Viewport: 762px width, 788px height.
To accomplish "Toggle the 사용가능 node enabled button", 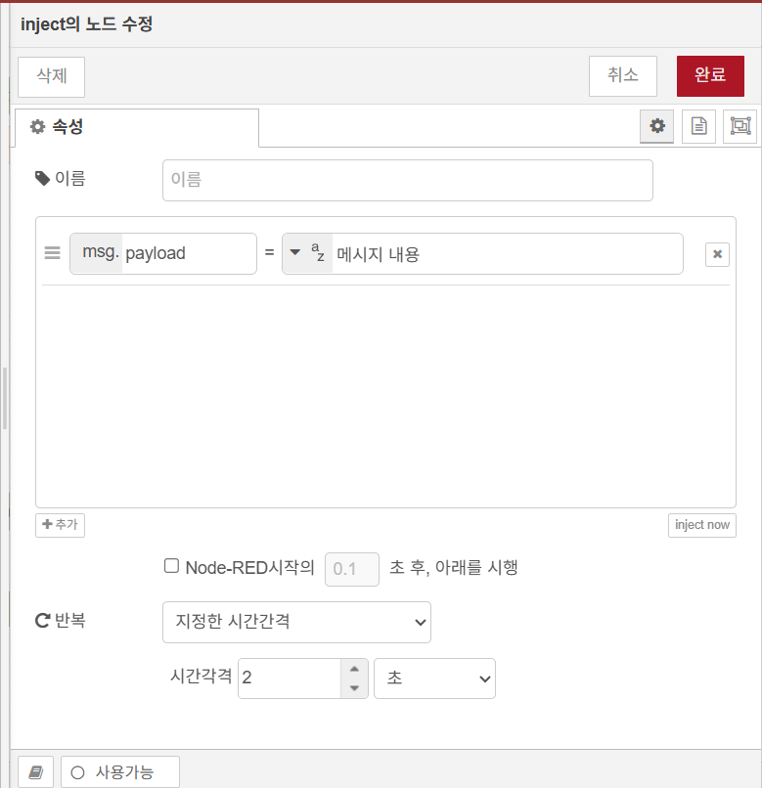I will (120, 772).
